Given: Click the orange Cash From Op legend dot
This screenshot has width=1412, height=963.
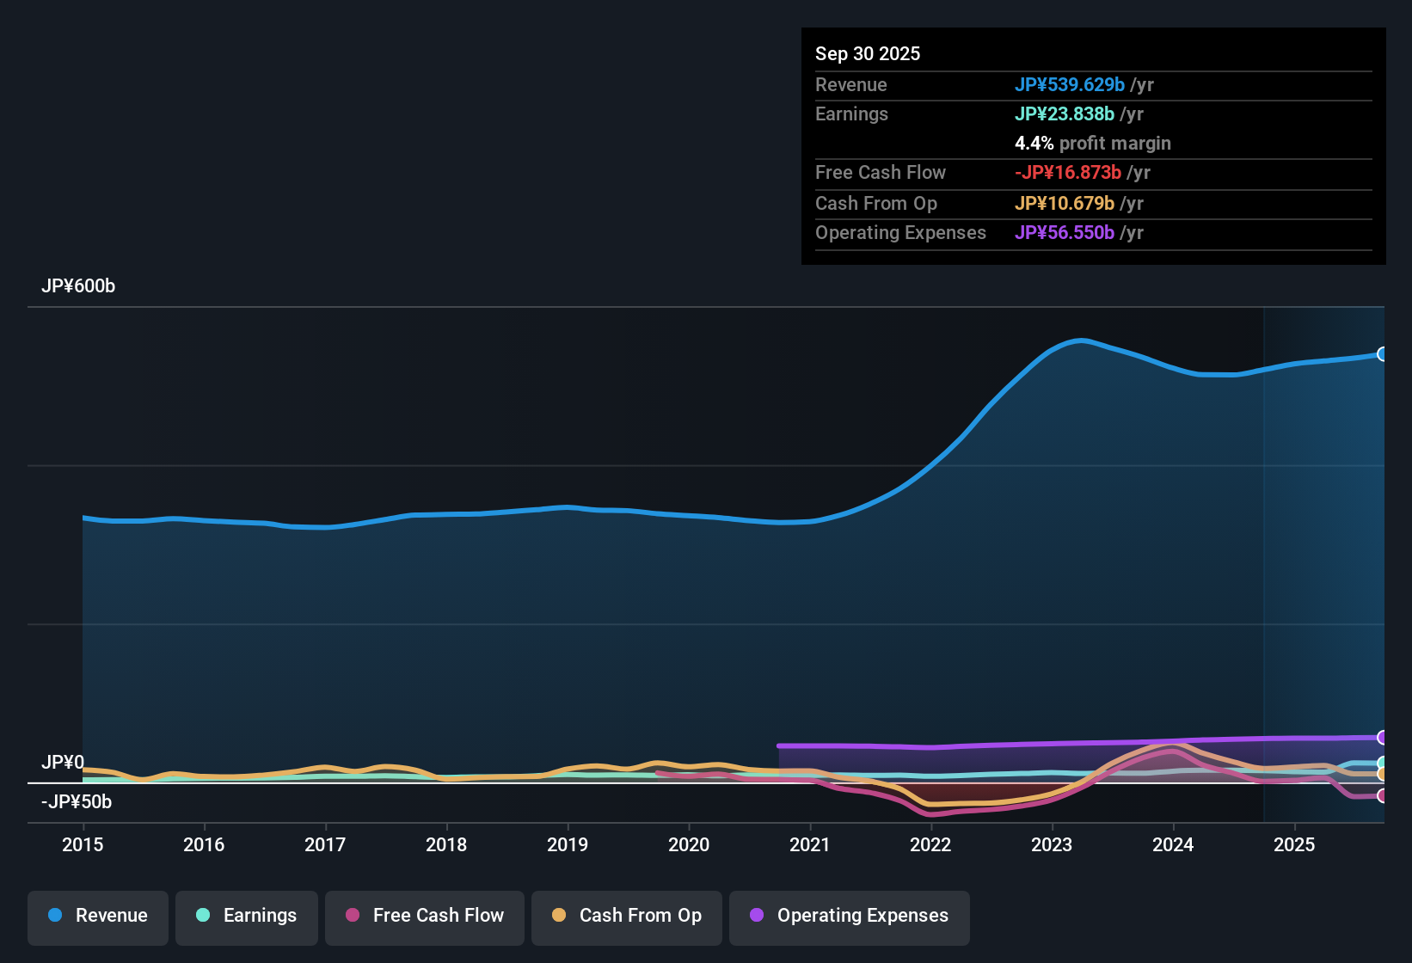Looking at the screenshot, I should (x=558, y=916).
